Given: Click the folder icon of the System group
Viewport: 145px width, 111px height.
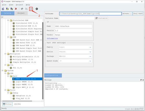Looking at the screenshot, I should (x=6, y=71).
